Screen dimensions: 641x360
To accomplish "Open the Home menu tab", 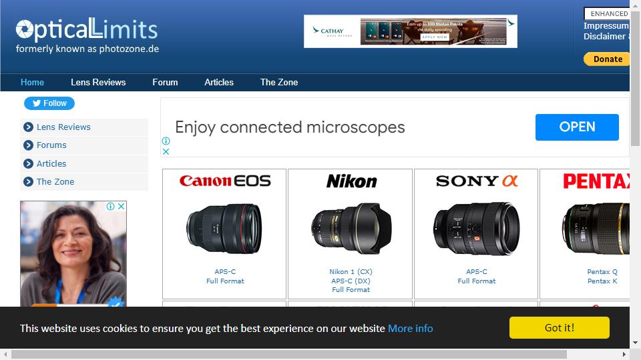I will 32,83.
